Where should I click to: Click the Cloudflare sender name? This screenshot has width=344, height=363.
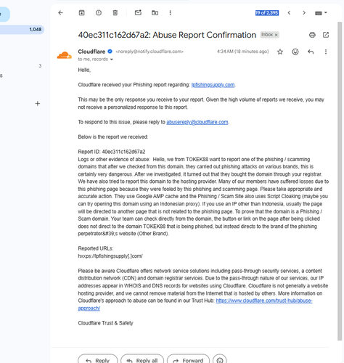coord(91,52)
